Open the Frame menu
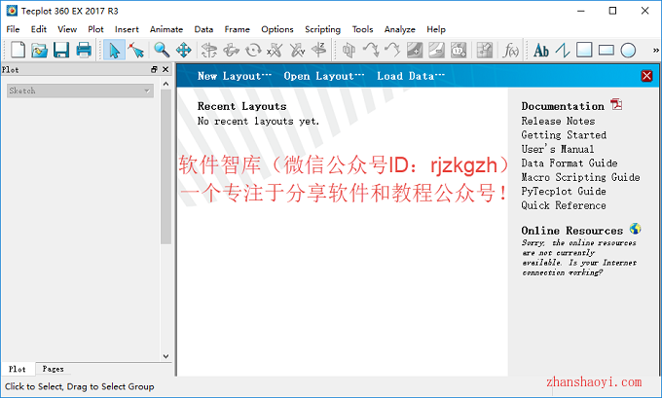 click(x=237, y=29)
